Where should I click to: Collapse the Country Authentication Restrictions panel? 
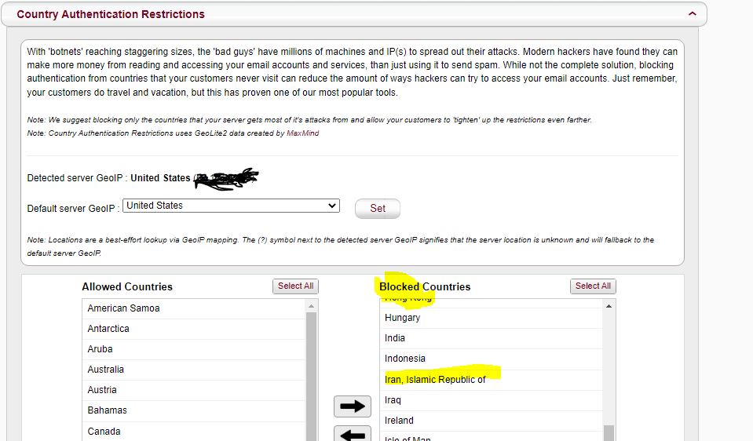(x=692, y=13)
